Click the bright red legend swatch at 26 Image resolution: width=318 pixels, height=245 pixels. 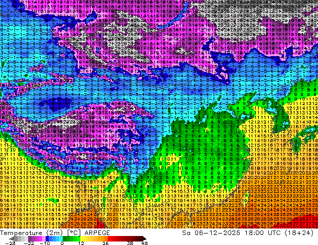tap(109, 238)
